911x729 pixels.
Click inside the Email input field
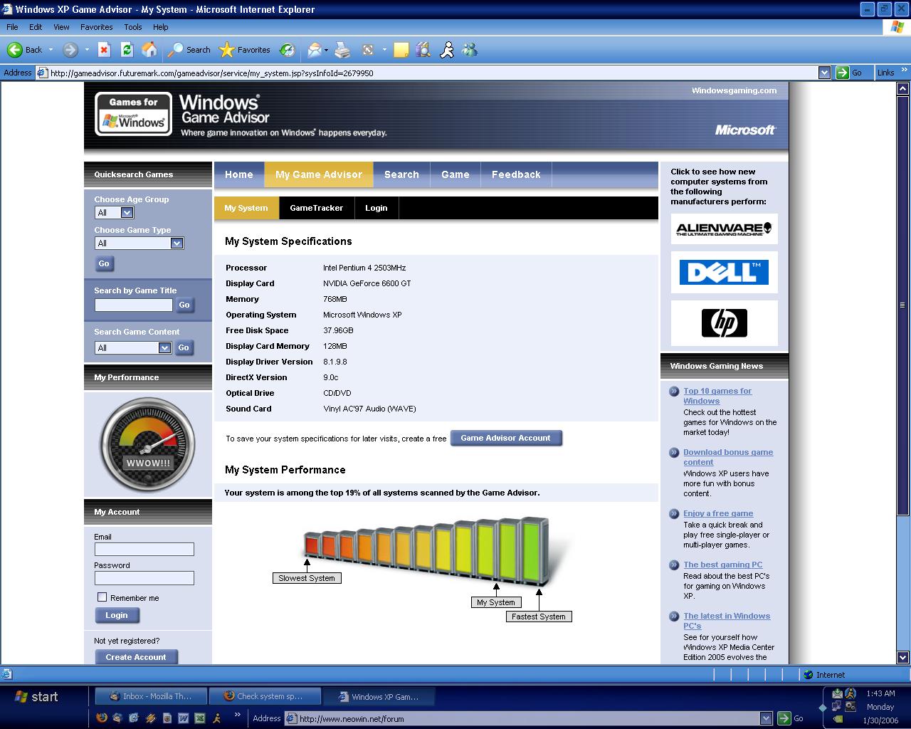coord(144,549)
